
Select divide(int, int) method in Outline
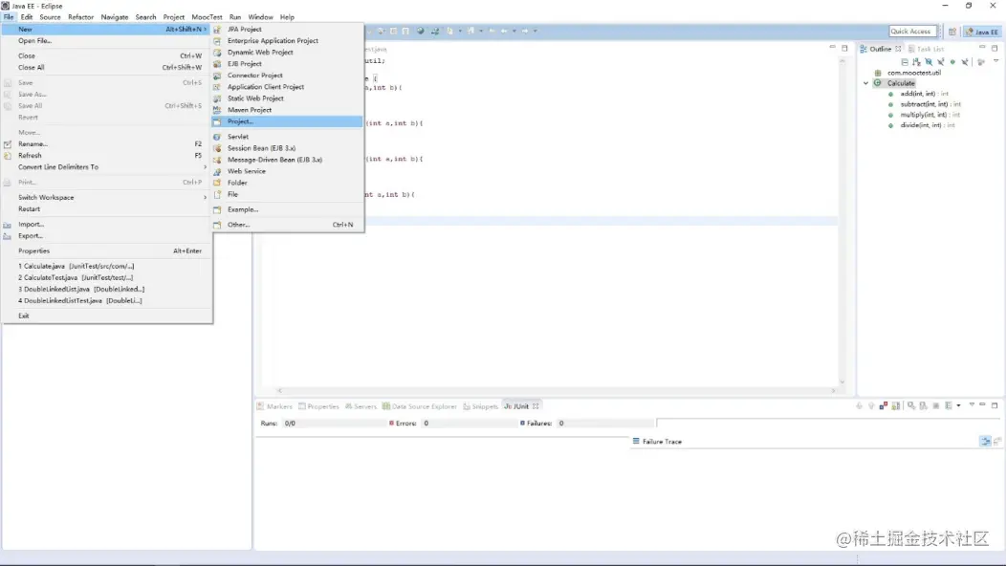click(927, 125)
